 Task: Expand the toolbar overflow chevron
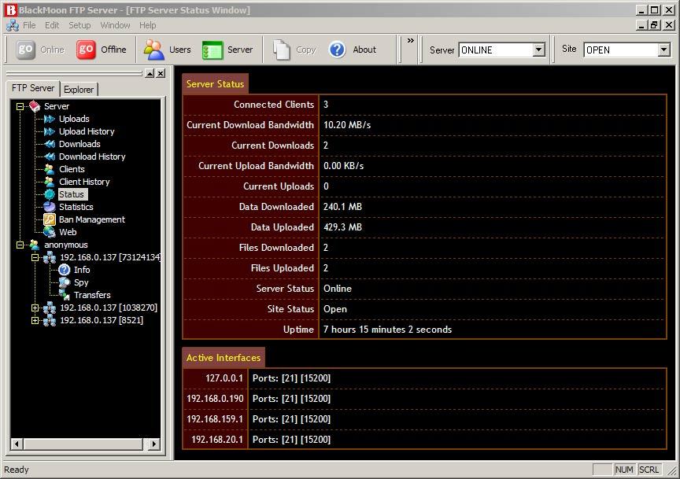(410, 41)
